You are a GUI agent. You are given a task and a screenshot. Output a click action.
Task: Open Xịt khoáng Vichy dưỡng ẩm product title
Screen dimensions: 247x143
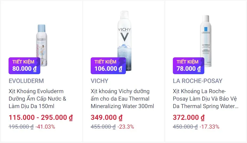pyautogui.click(x=122, y=99)
